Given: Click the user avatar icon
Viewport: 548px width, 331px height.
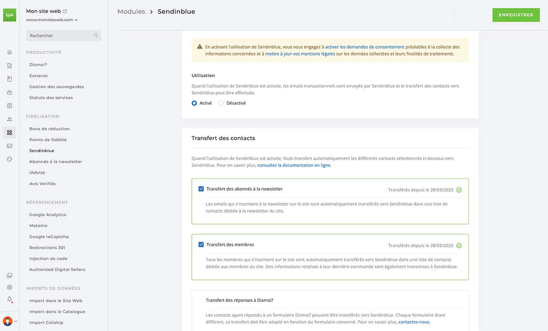Looking at the screenshot, I should pyautogui.click(x=7, y=321).
